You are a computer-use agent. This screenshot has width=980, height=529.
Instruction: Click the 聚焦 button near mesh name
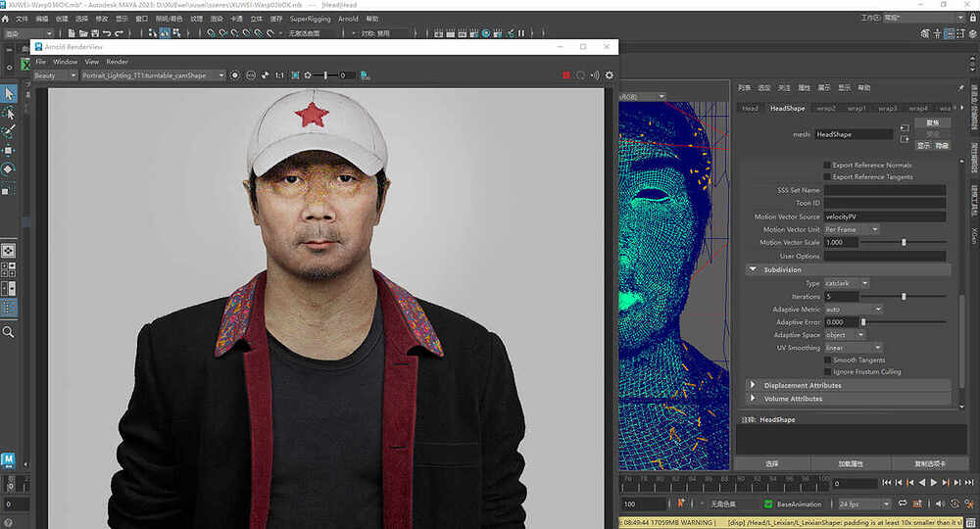point(933,122)
